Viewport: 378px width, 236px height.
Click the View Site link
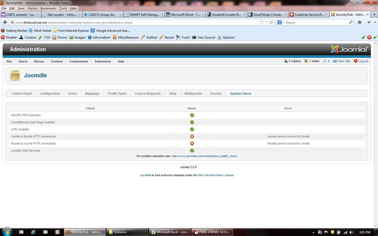tap(344, 61)
